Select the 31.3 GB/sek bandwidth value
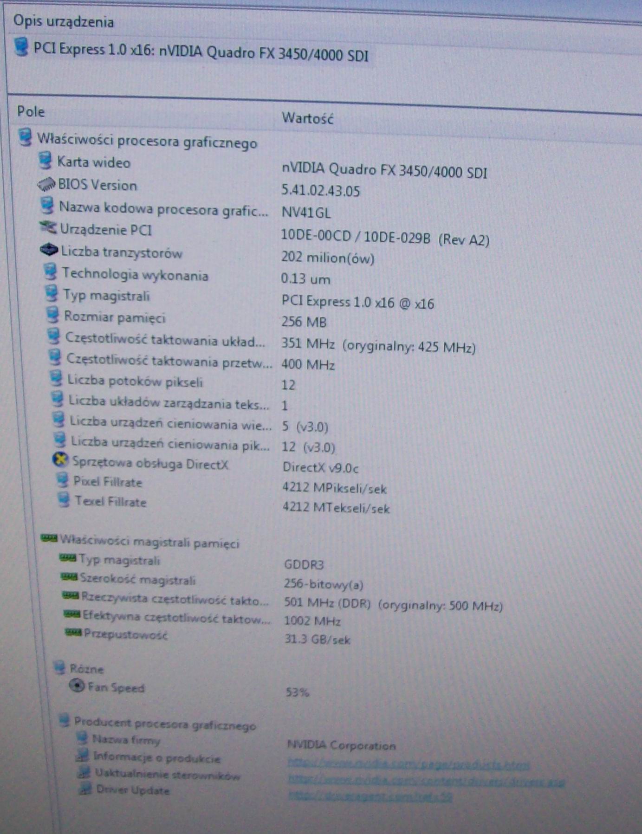Screen dimensions: 642x834 (317, 640)
